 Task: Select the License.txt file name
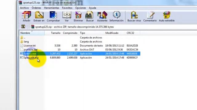[x=30, y=46]
